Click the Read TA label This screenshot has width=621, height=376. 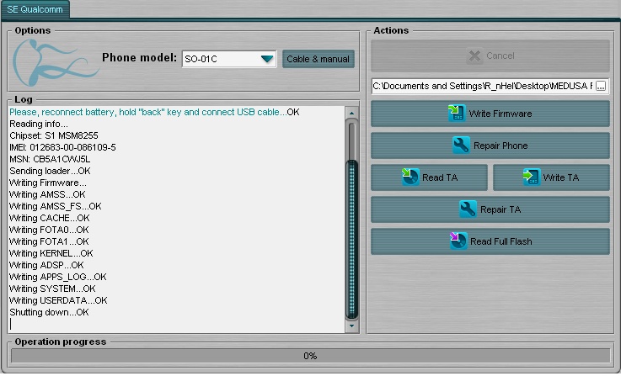440,177
